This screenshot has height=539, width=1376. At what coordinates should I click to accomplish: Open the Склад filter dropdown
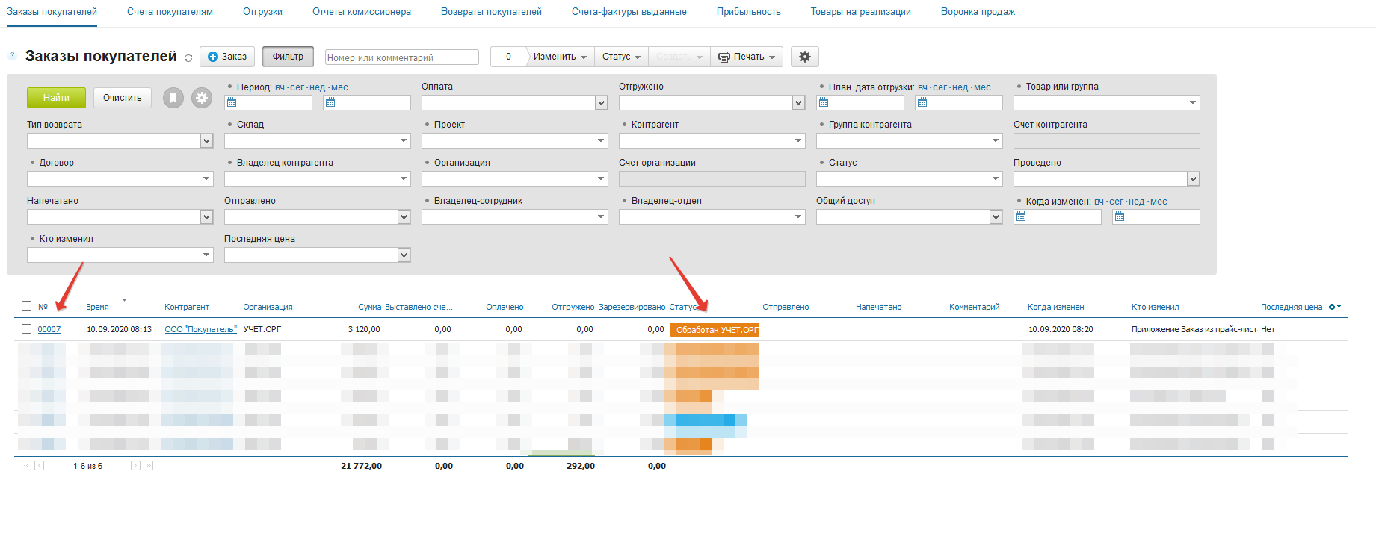click(404, 141)
